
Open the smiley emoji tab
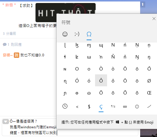(65, 34)
